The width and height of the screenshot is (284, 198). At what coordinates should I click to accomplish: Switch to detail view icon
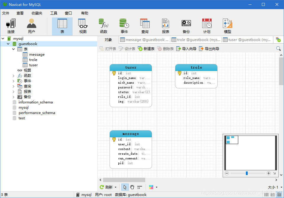pyautogui.click(x=273, y=194)
